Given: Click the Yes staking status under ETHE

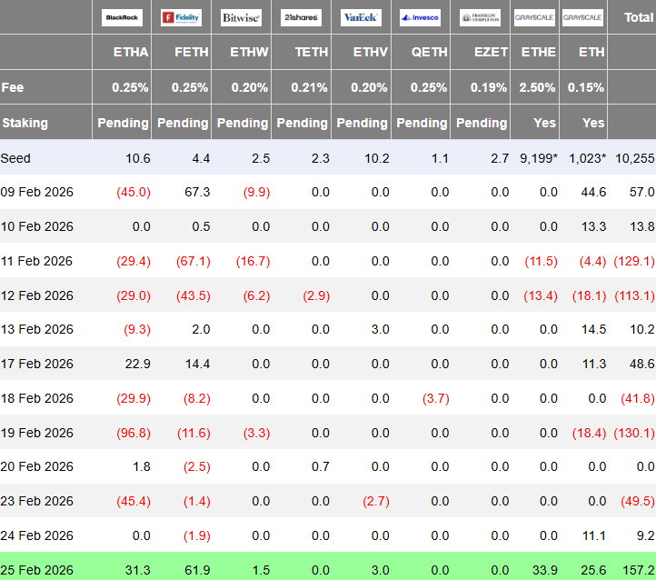Looking at the screenshot, I should (545, 123).
